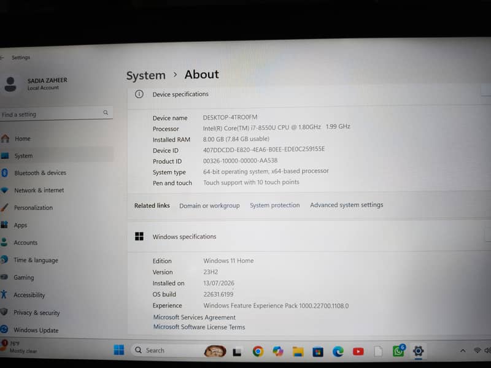Launch Microsoft Edge from the taskbar

(338, 351)
